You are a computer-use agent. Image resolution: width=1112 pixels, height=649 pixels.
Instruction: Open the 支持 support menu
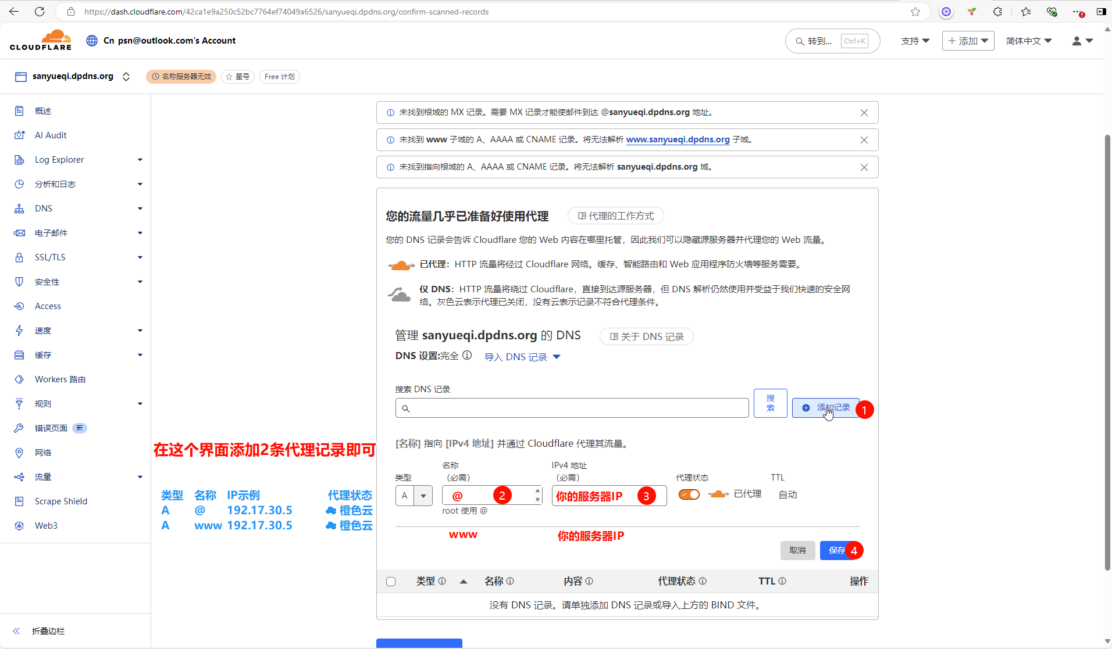click(915, 41)
